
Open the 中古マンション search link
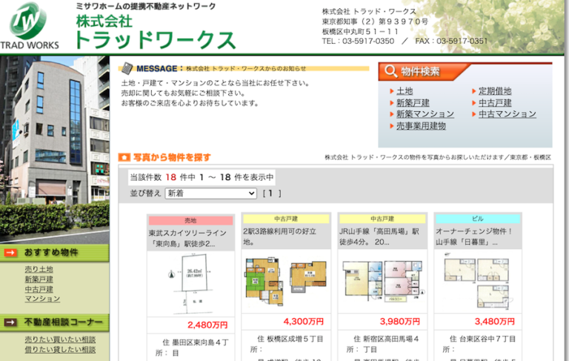pos(507,114)
